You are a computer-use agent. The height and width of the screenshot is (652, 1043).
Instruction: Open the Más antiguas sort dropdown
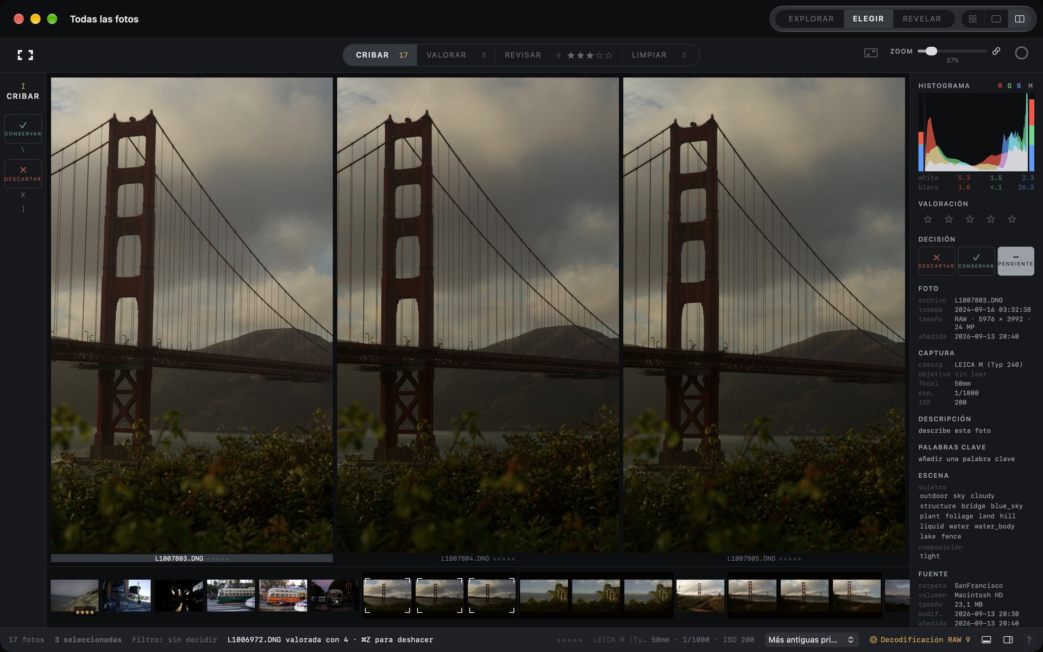810,640
